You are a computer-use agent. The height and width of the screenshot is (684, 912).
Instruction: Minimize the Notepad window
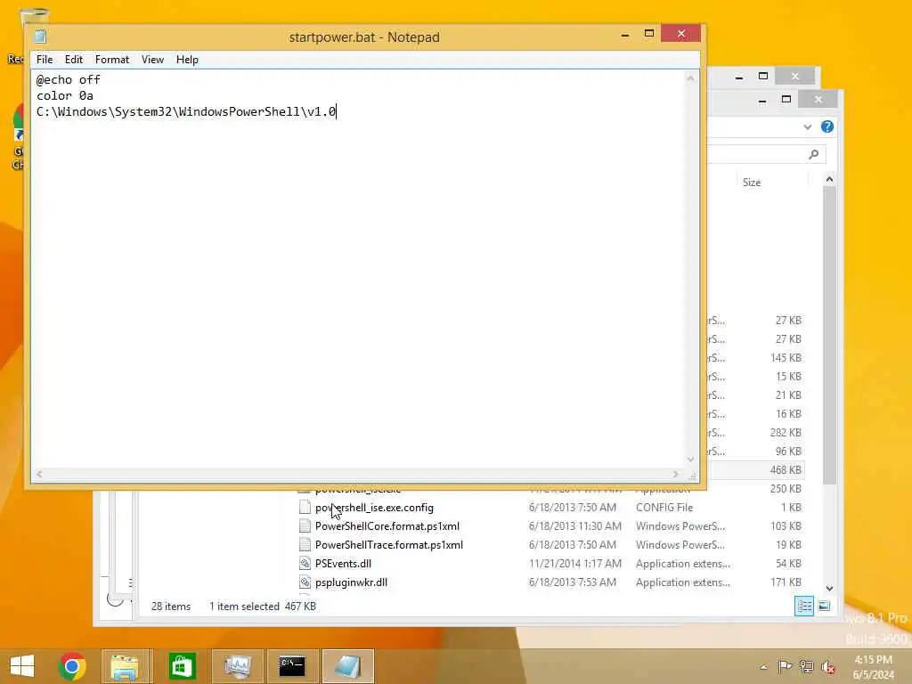(625, 35)
